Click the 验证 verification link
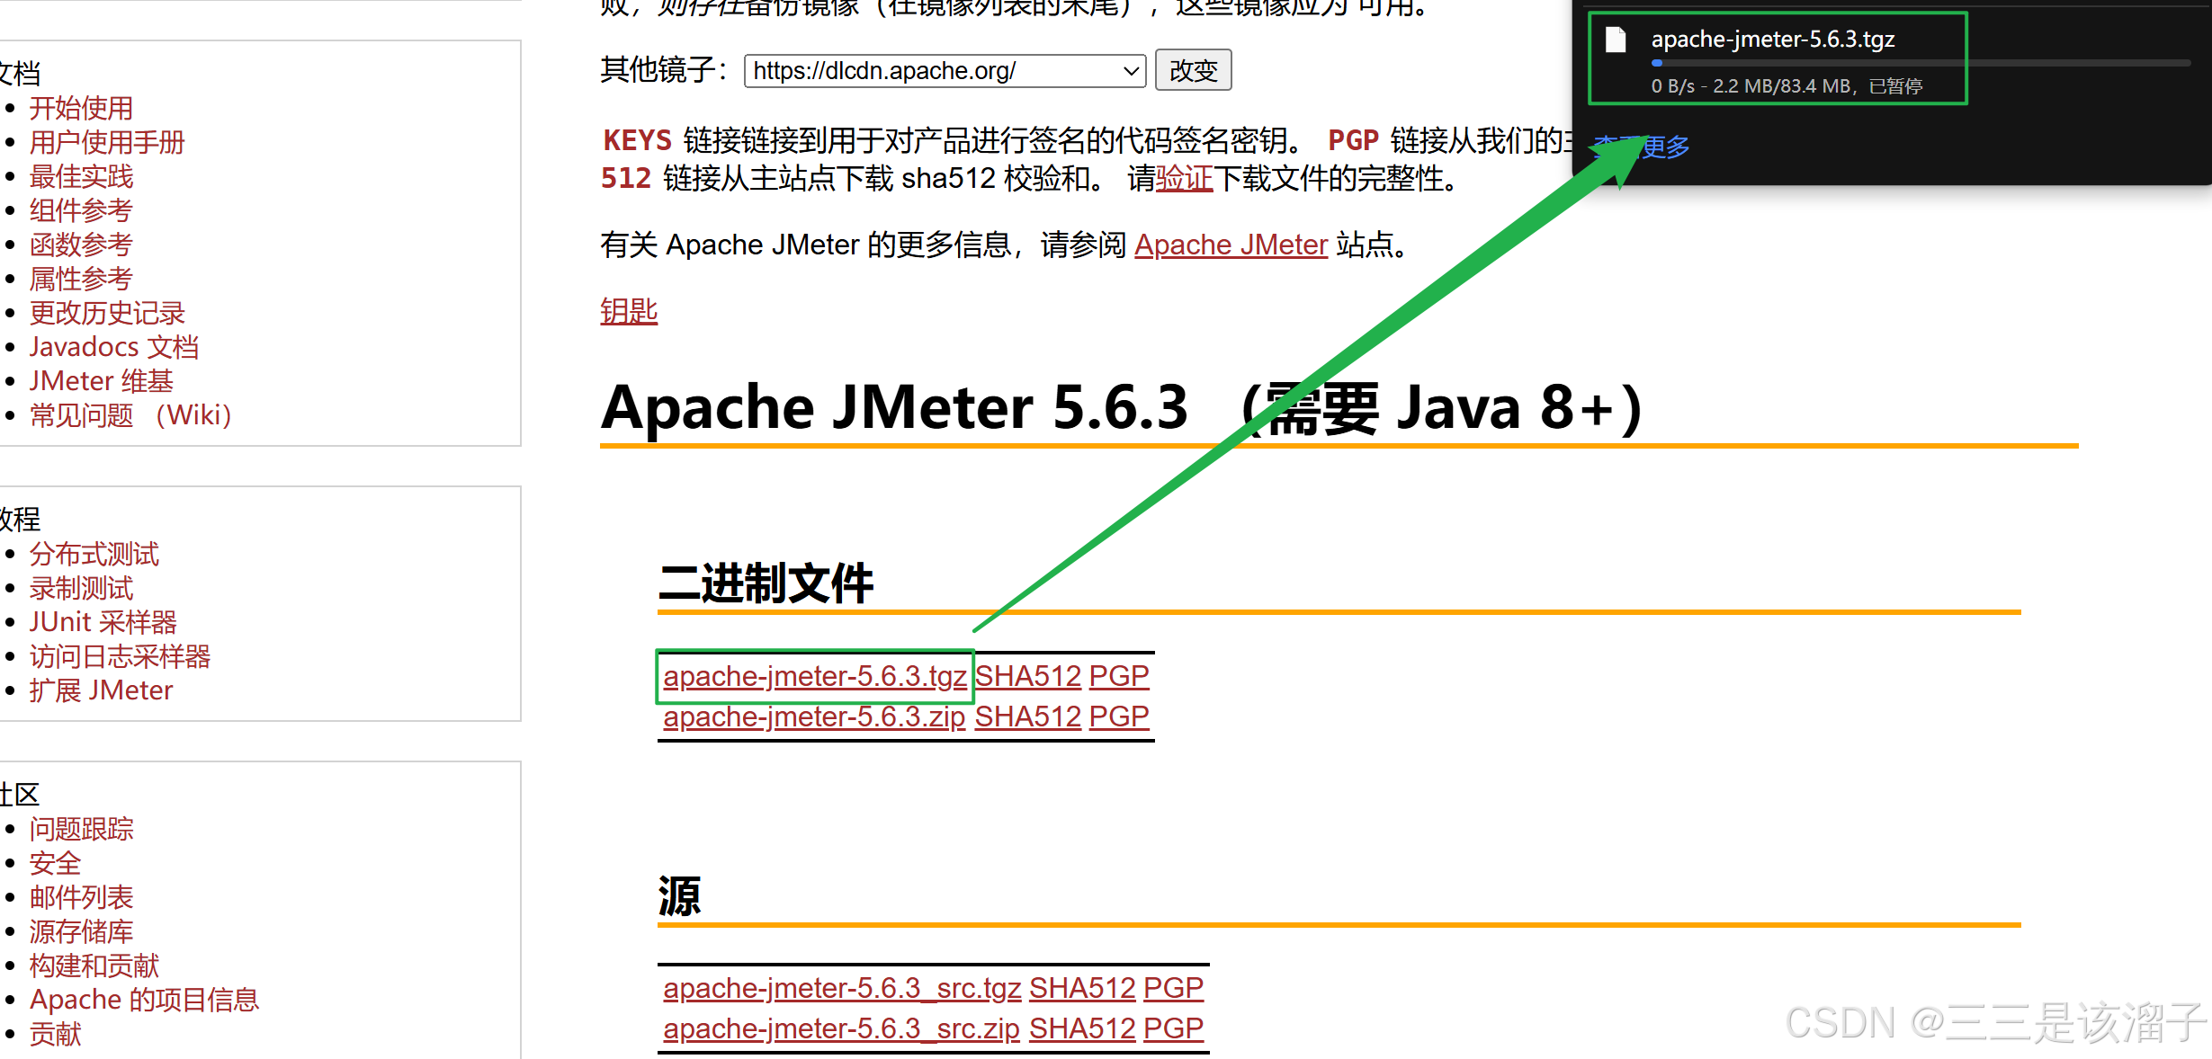Image resolution: width=2212 pixels, height=1059 pixels. coord(1184,179)
